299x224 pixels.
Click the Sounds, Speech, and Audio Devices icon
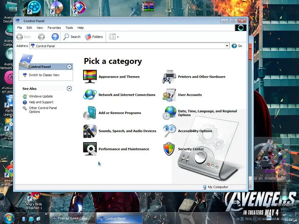[90, 131]
